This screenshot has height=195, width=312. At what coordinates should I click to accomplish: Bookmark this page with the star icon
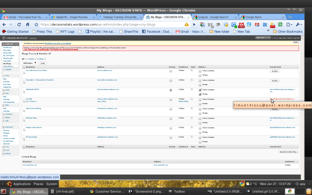click(x=37, y=25)
